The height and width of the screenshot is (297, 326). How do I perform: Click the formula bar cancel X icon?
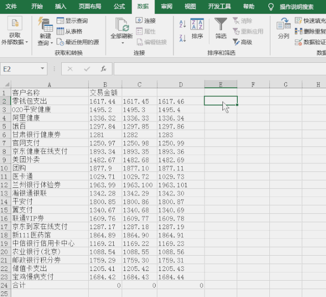coord(70,69)
